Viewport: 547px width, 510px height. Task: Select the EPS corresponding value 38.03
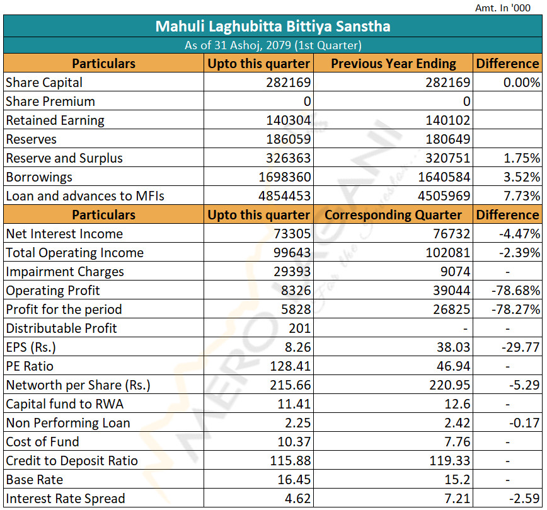point(453,347)
